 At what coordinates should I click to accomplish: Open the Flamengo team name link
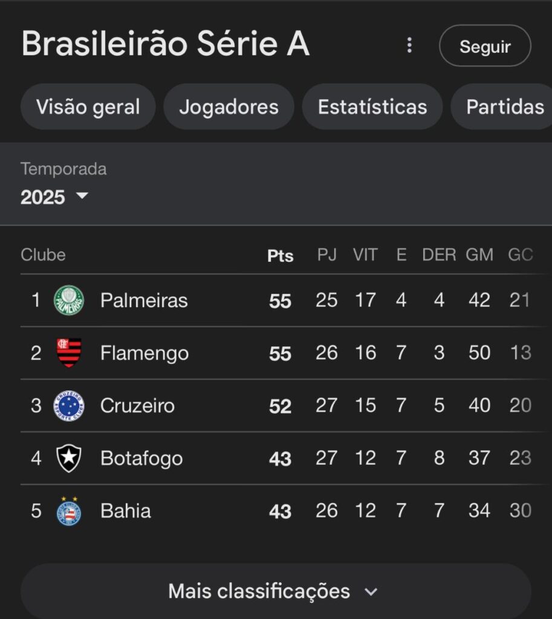click(x=144, y=353)
